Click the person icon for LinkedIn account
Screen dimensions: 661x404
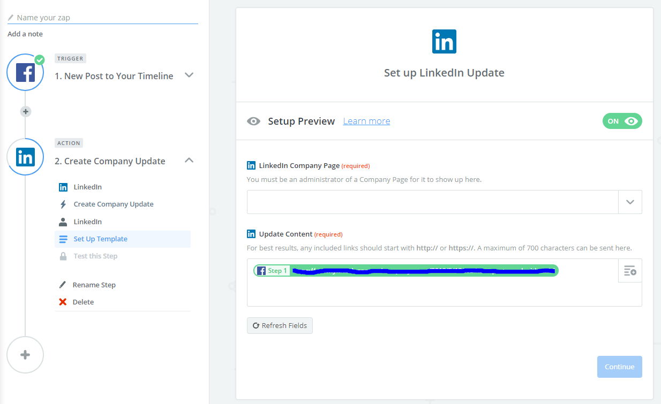coord(63,222)
